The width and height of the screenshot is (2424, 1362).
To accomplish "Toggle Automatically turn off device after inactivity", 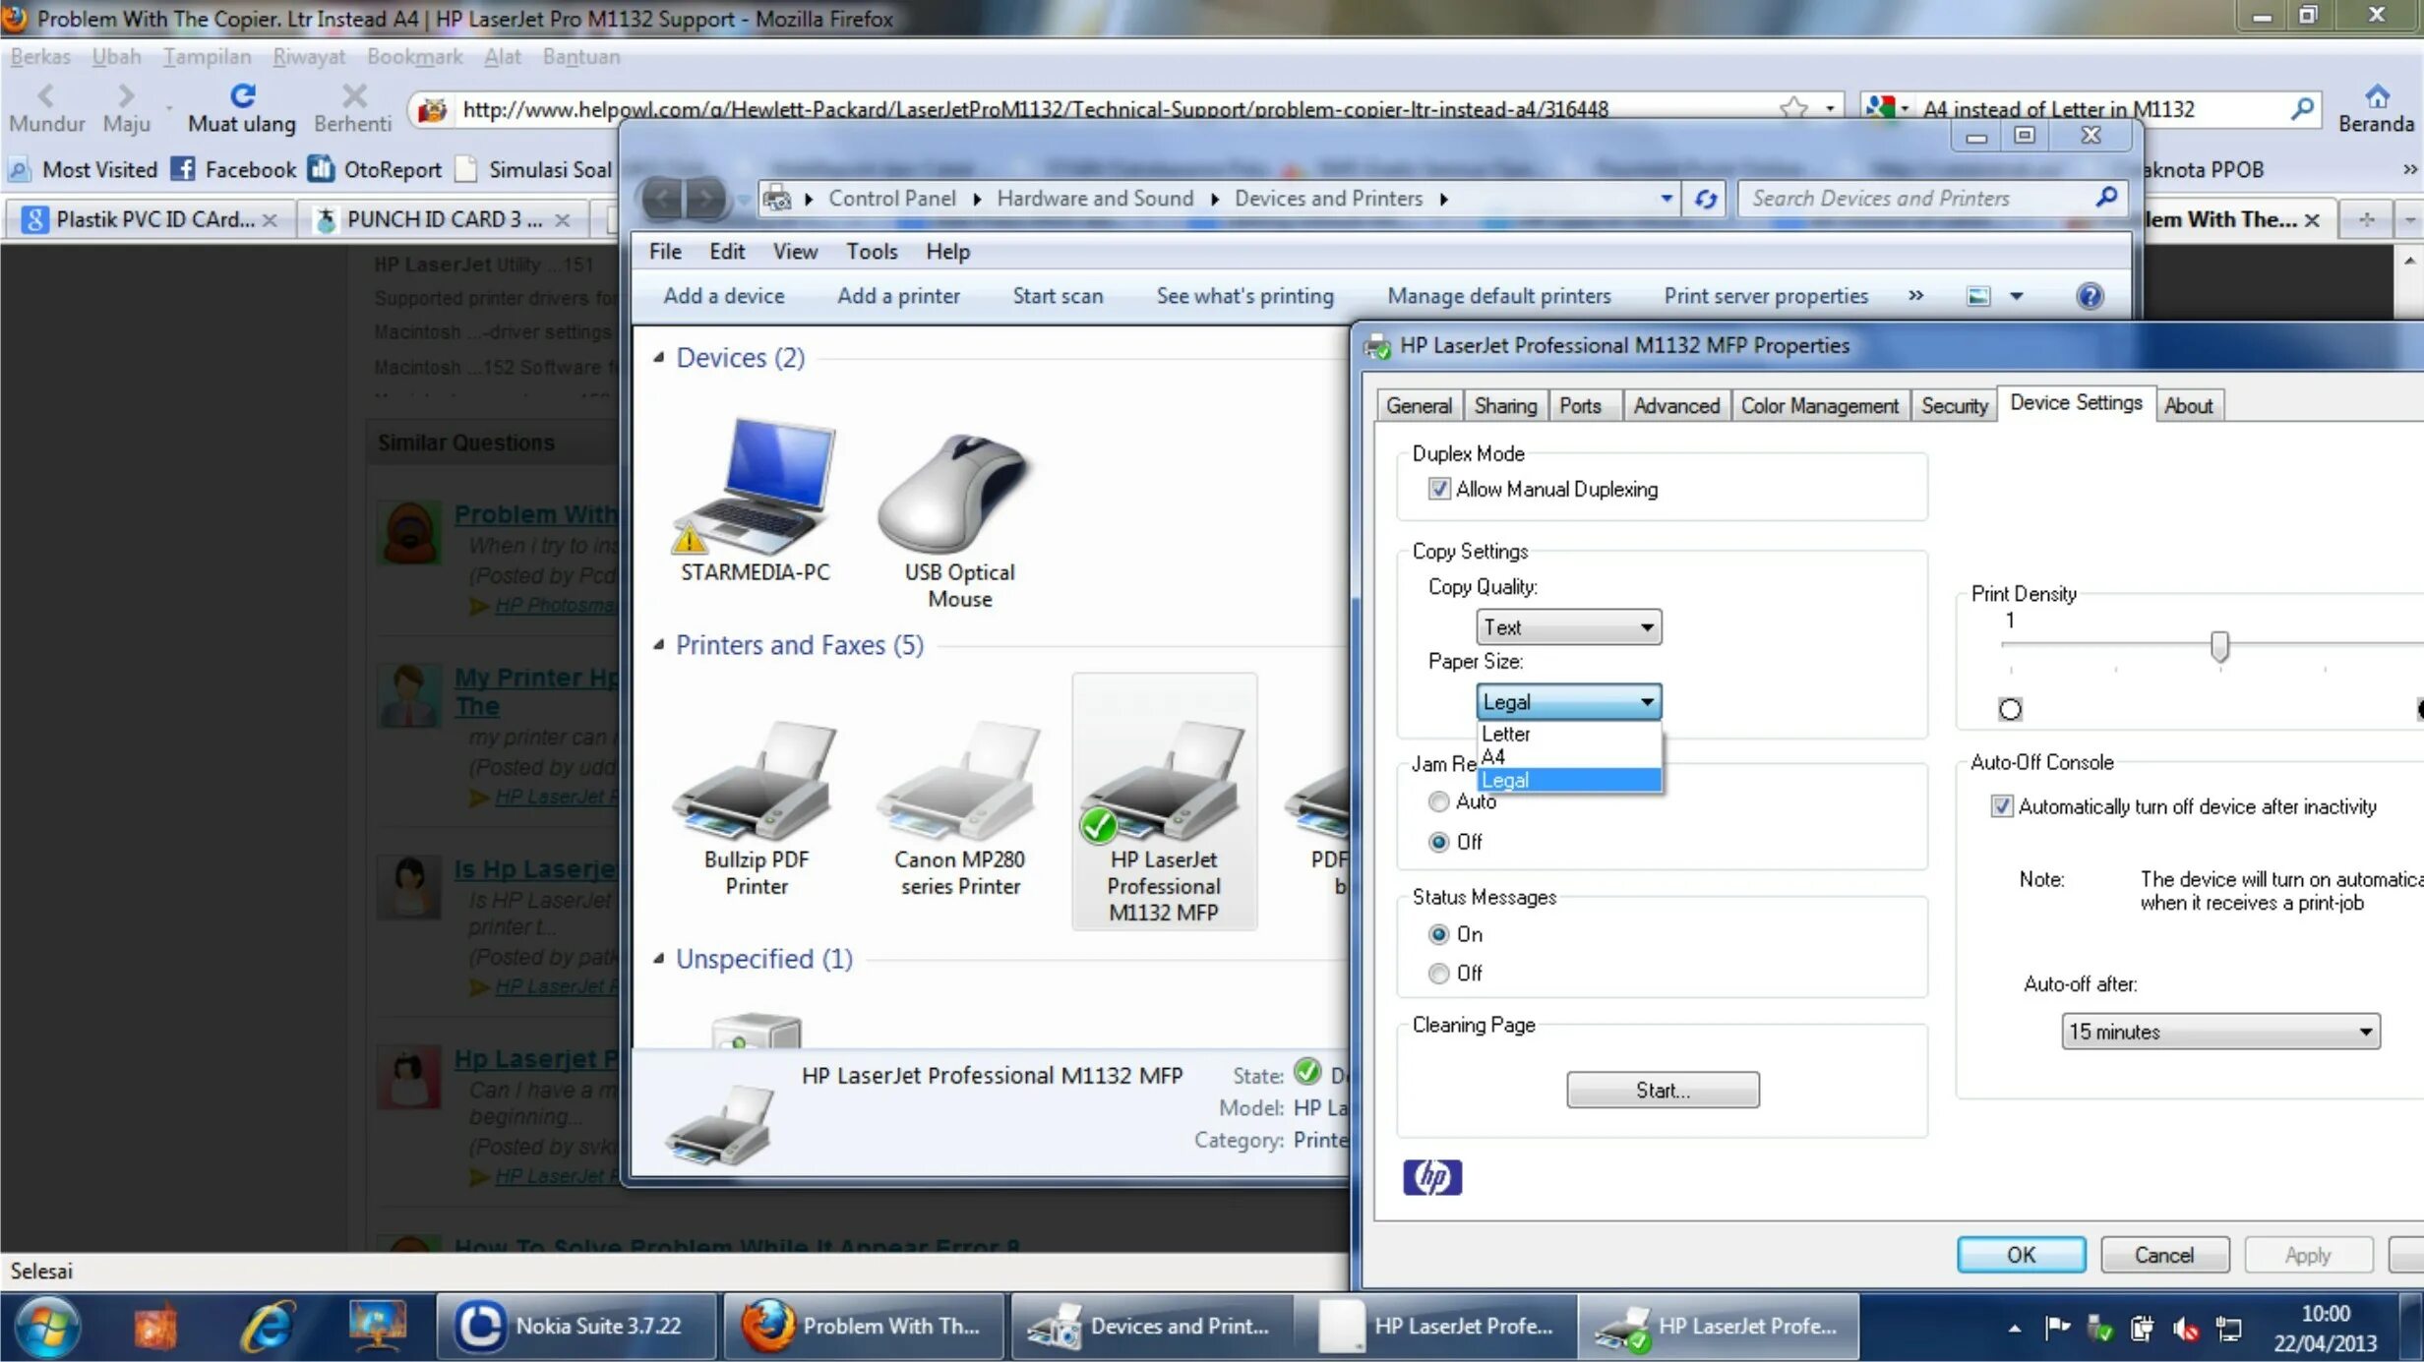I will (x=2002, y=806).
